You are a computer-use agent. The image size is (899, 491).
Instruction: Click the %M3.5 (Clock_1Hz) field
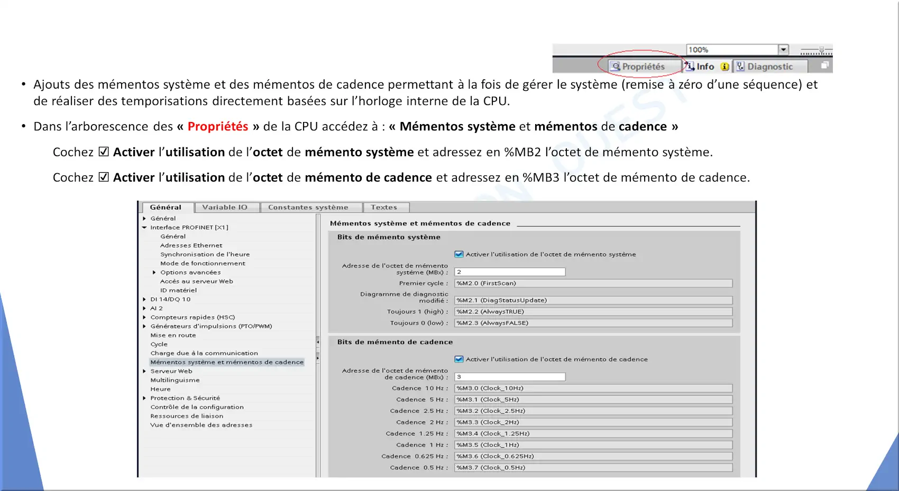click(593, 445)
